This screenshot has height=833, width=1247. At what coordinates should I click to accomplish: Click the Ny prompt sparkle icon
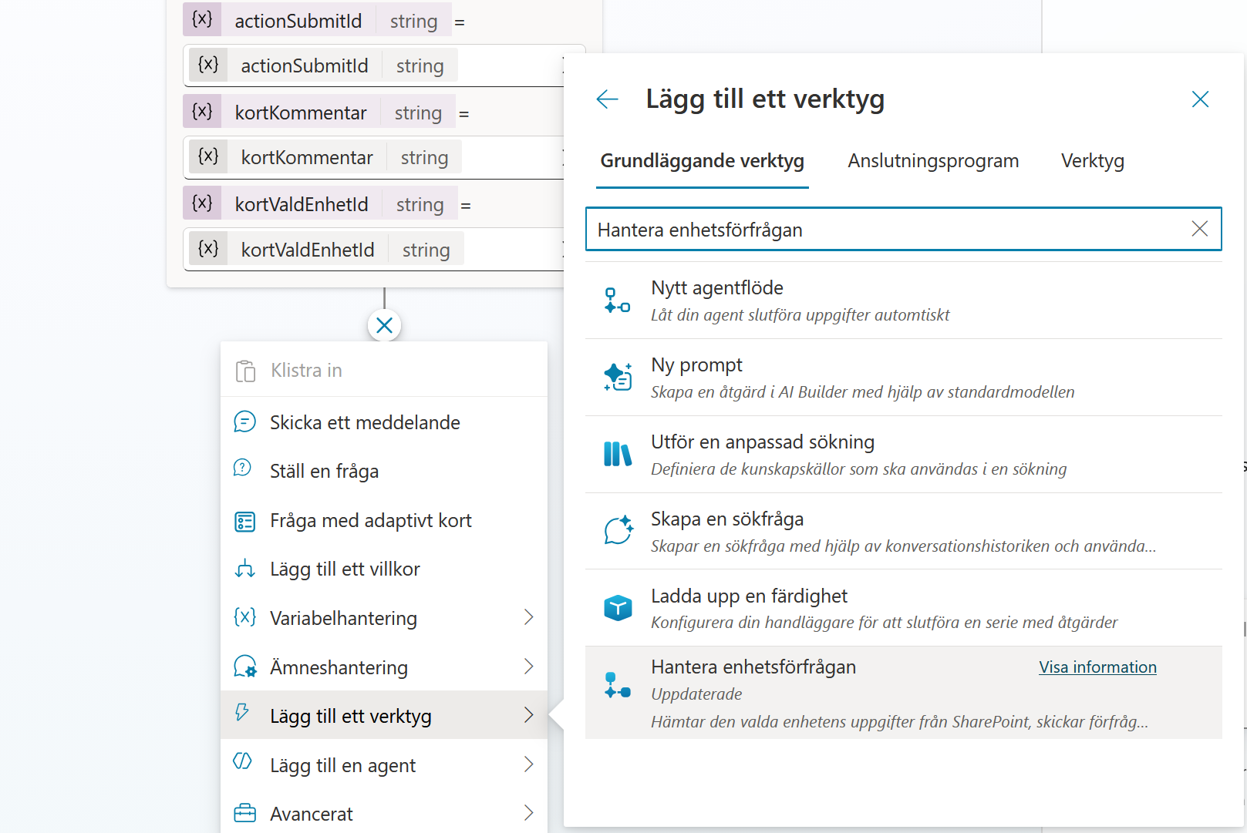(618, 378)
